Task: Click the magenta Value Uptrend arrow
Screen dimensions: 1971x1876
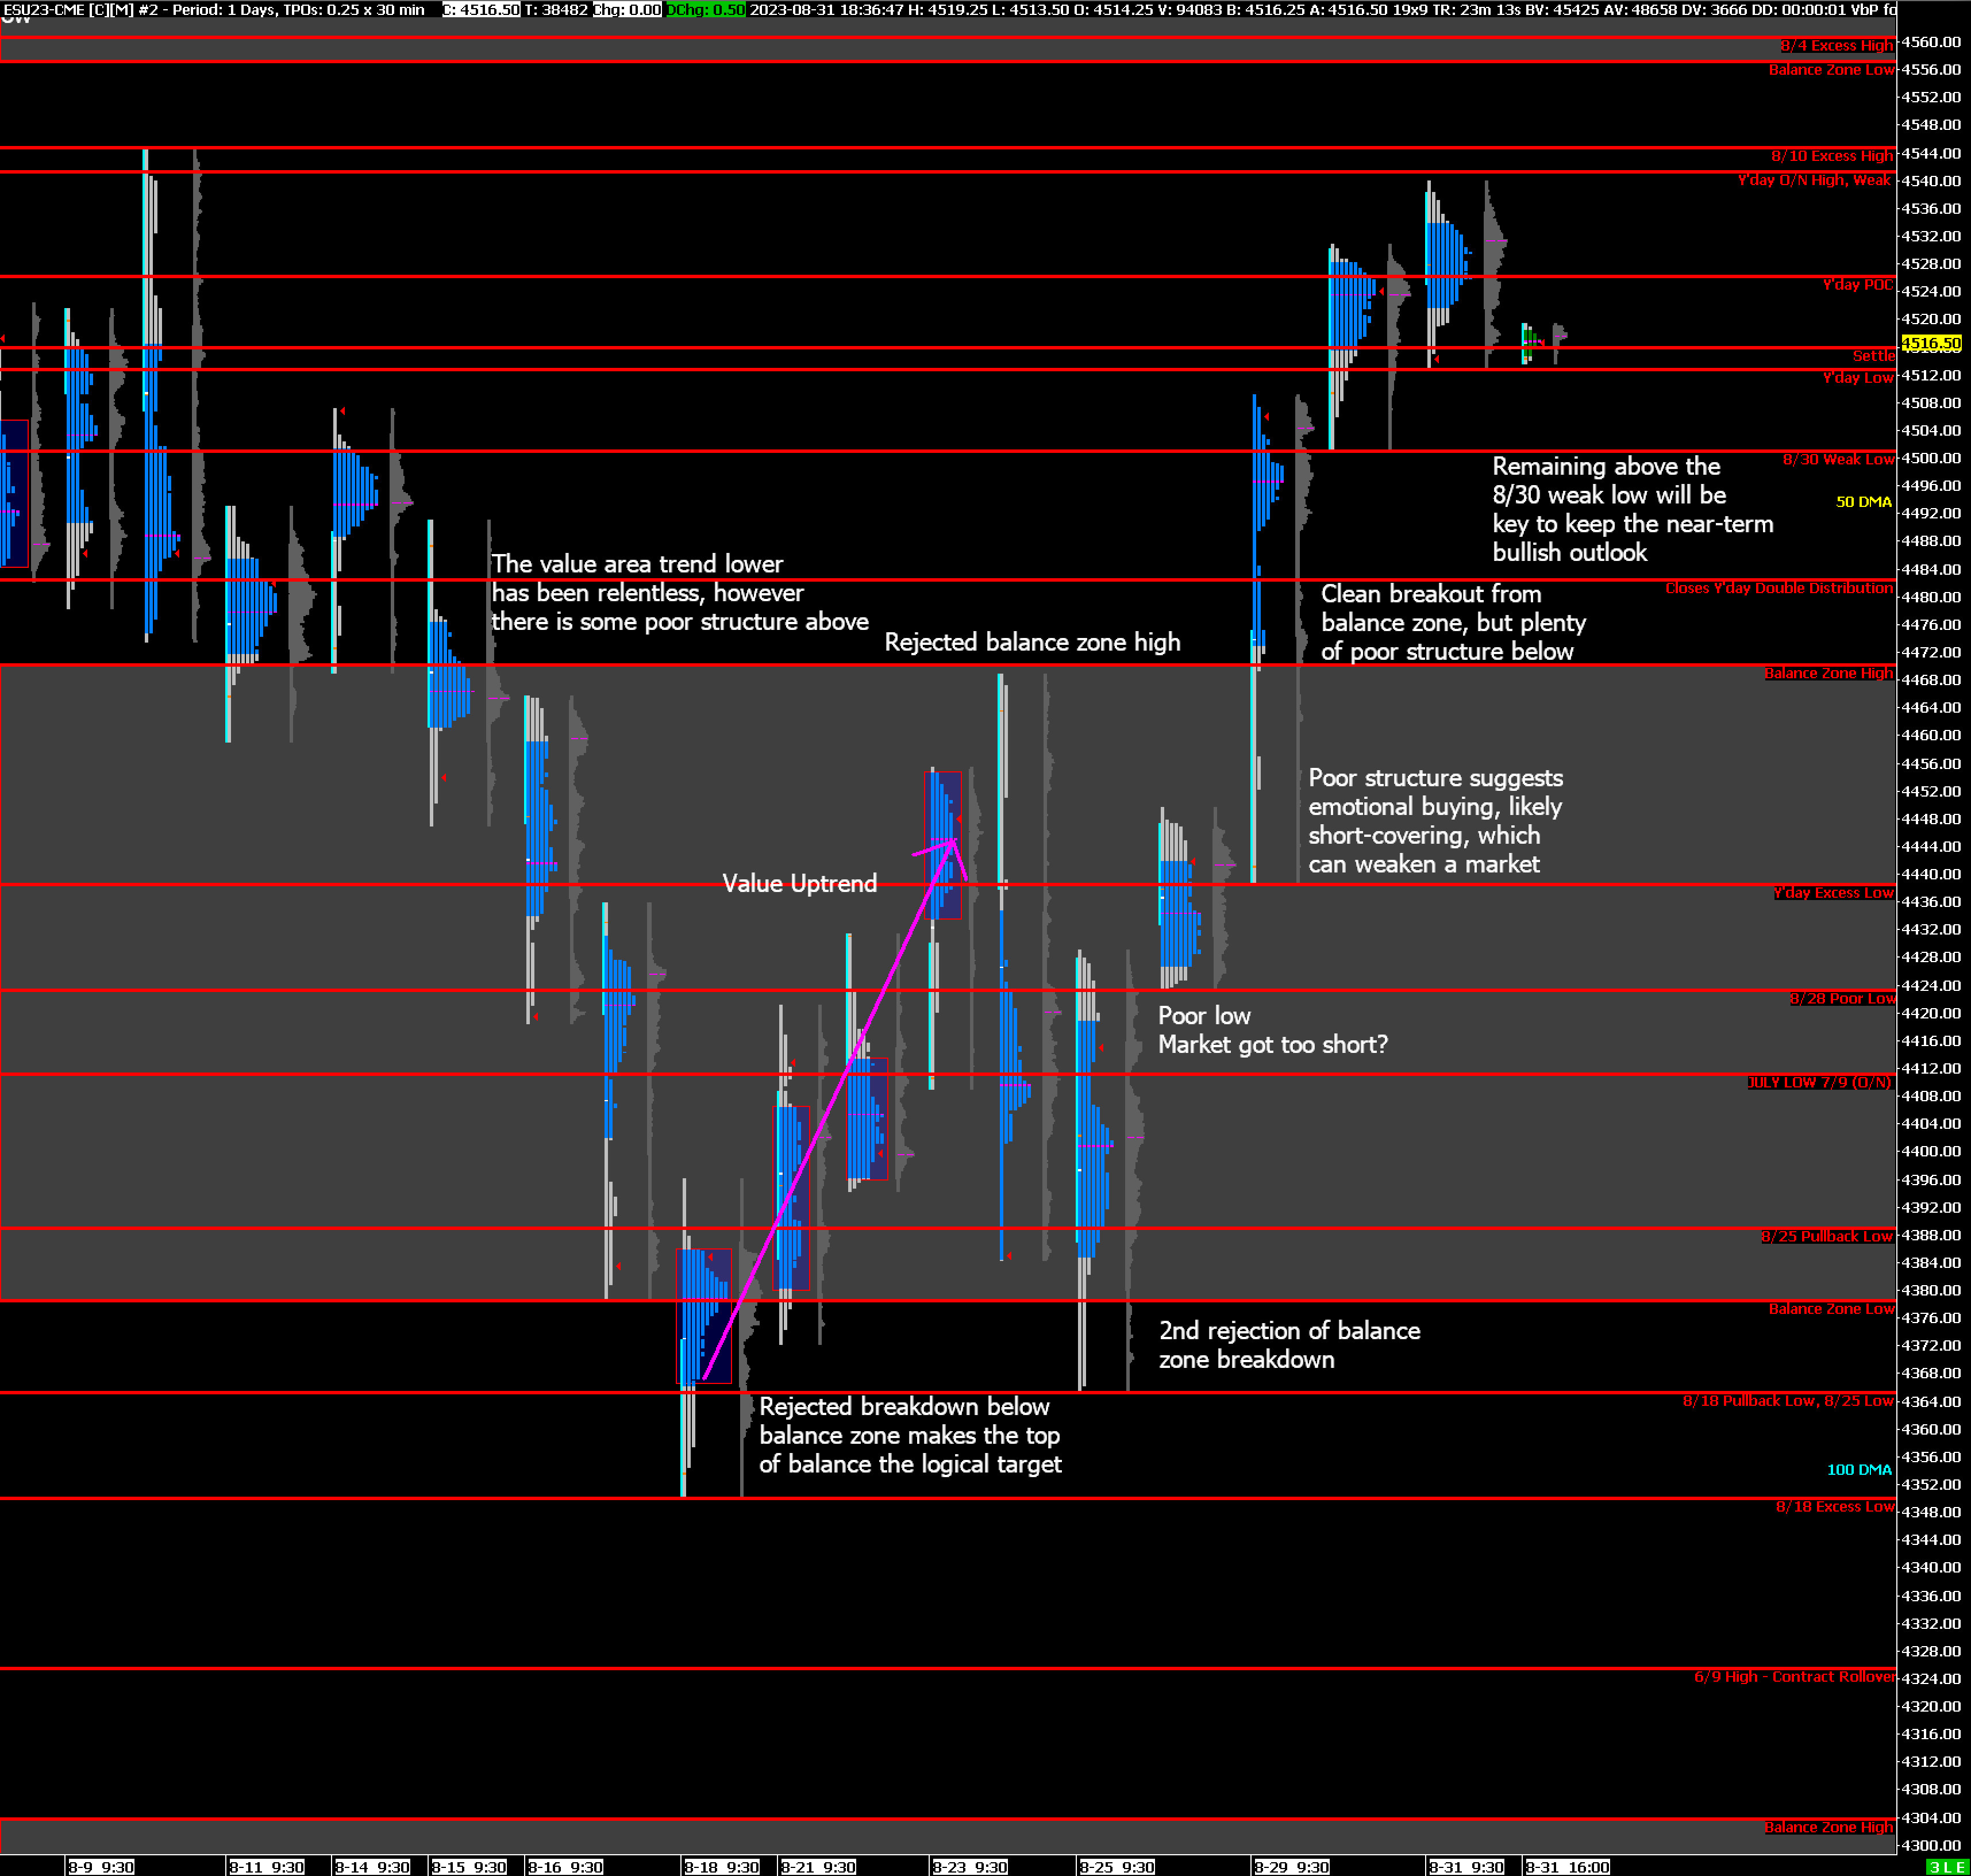Action: click(x=830, y=1110)
